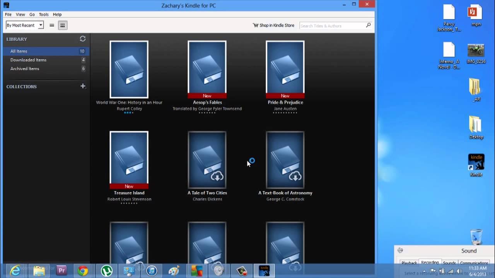This screenshot has height=278, width=495.
Task: Click the Aesop's Fables title text
Action: tap(207, 102)
